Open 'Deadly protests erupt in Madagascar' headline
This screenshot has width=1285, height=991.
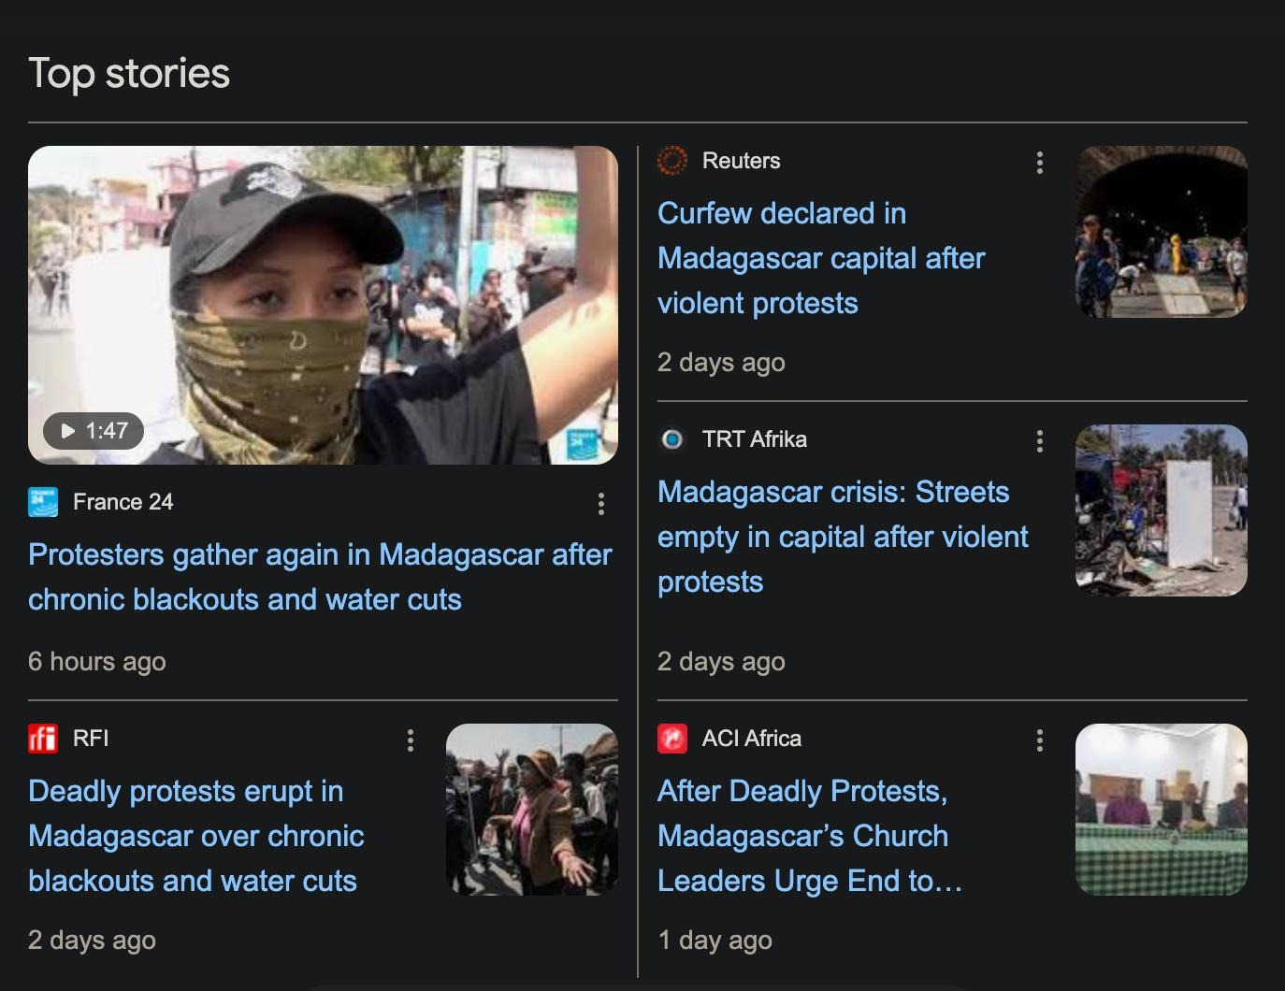point(196,836)
